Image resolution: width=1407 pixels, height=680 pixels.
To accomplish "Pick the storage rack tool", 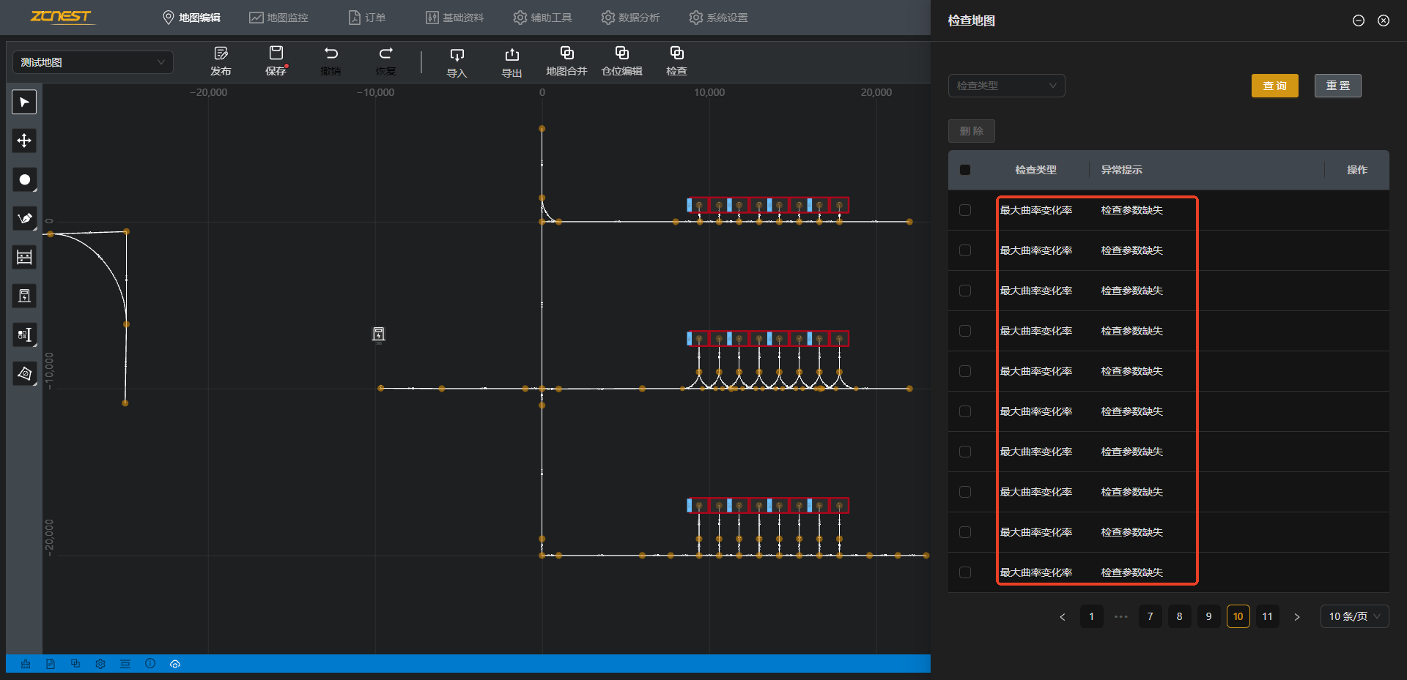I will 24,257.
